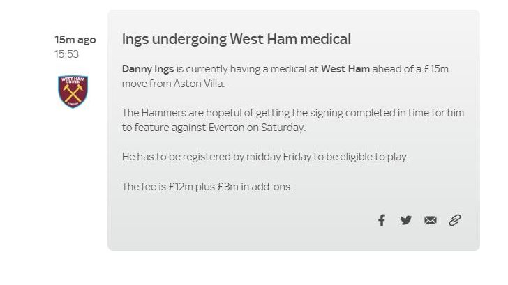The width and height of the screenshot is (508, 285).
Task: Click the word 'Ings' in the headline
Action: 135,40
